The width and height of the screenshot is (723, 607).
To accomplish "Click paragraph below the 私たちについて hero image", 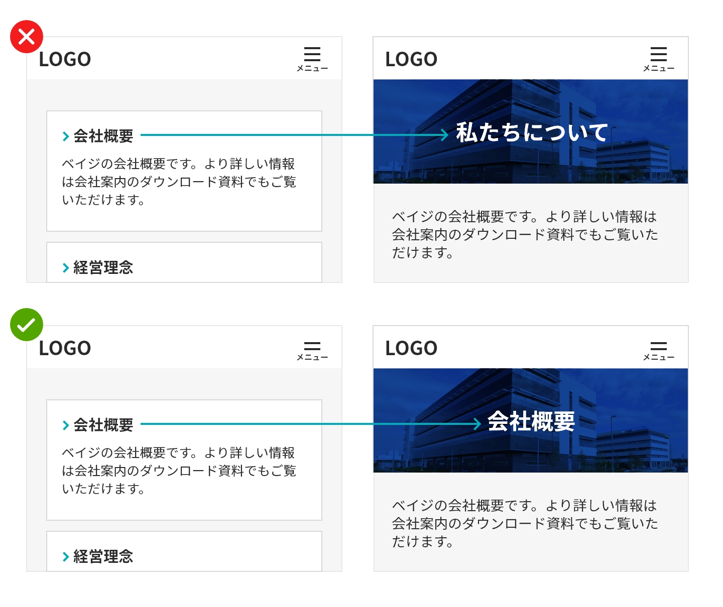I will (525, 234).
